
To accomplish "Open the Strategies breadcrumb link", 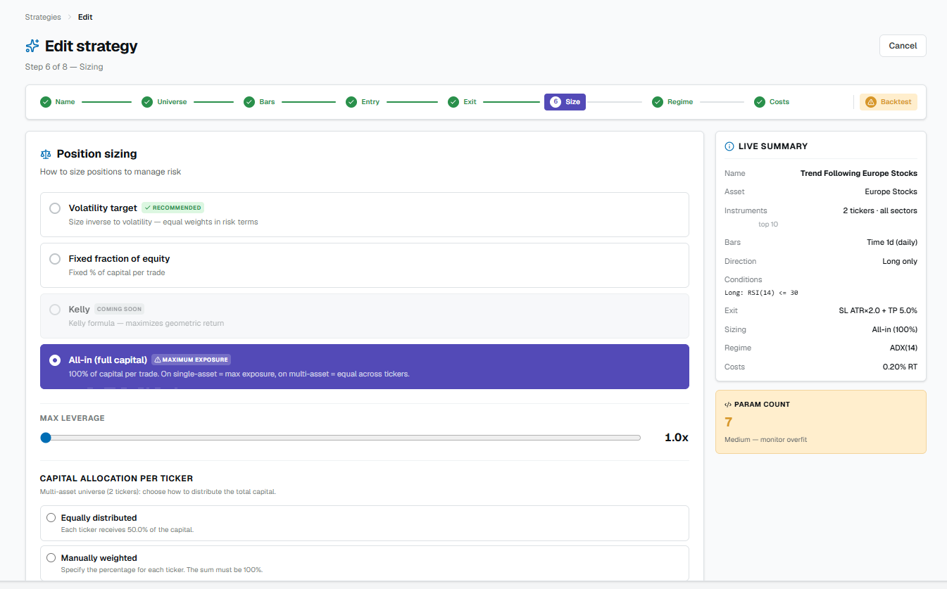I will point(43,17).
